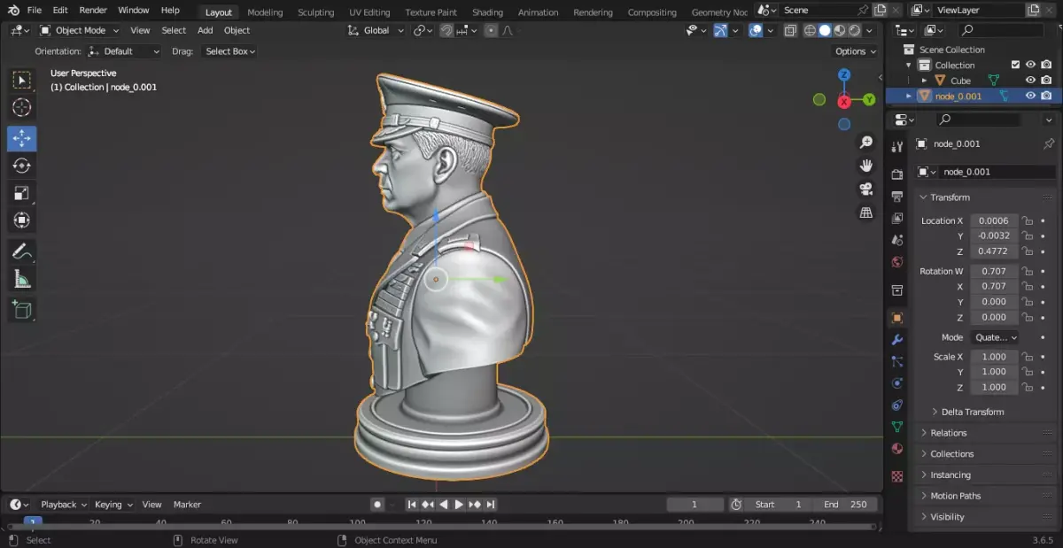Open rotation Mode Quaternion dropdown

click(996, 337)
